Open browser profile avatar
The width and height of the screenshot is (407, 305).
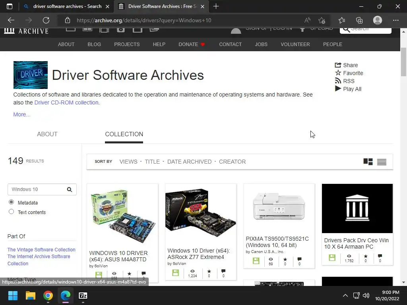coord(378,20)
